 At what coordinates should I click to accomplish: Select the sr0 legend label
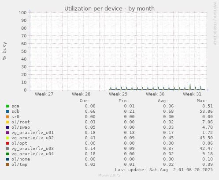(x=15, y=117)
